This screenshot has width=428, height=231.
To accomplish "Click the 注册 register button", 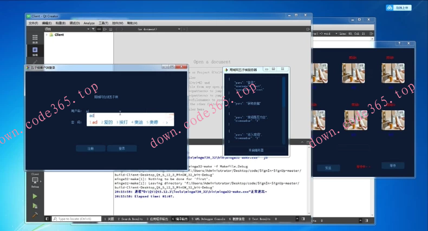I will [x=90, y=148].
